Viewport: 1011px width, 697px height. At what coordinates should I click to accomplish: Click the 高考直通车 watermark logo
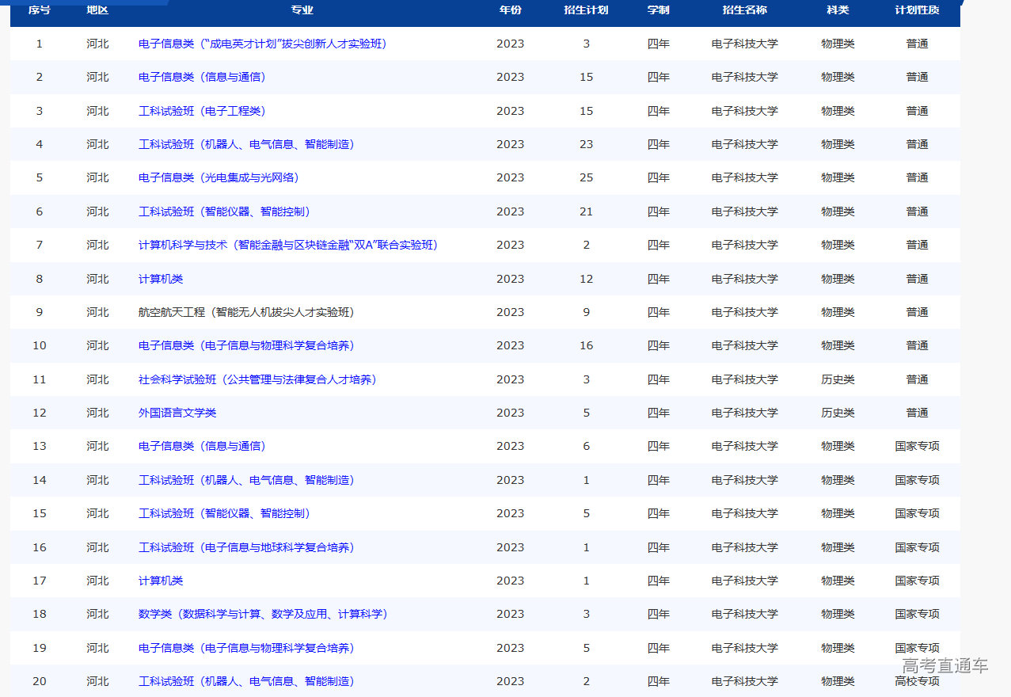(944, 666)
